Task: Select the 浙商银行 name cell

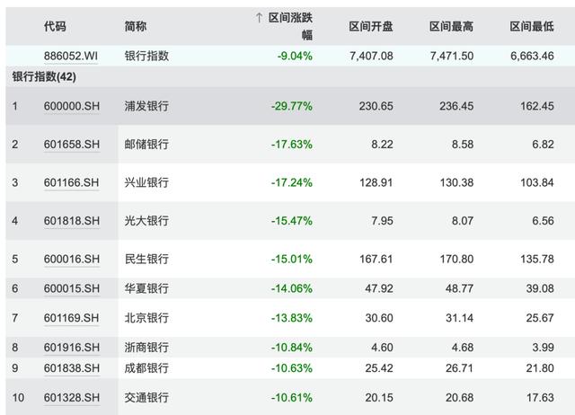Action: pyautogui.click(x=146, y=348)
